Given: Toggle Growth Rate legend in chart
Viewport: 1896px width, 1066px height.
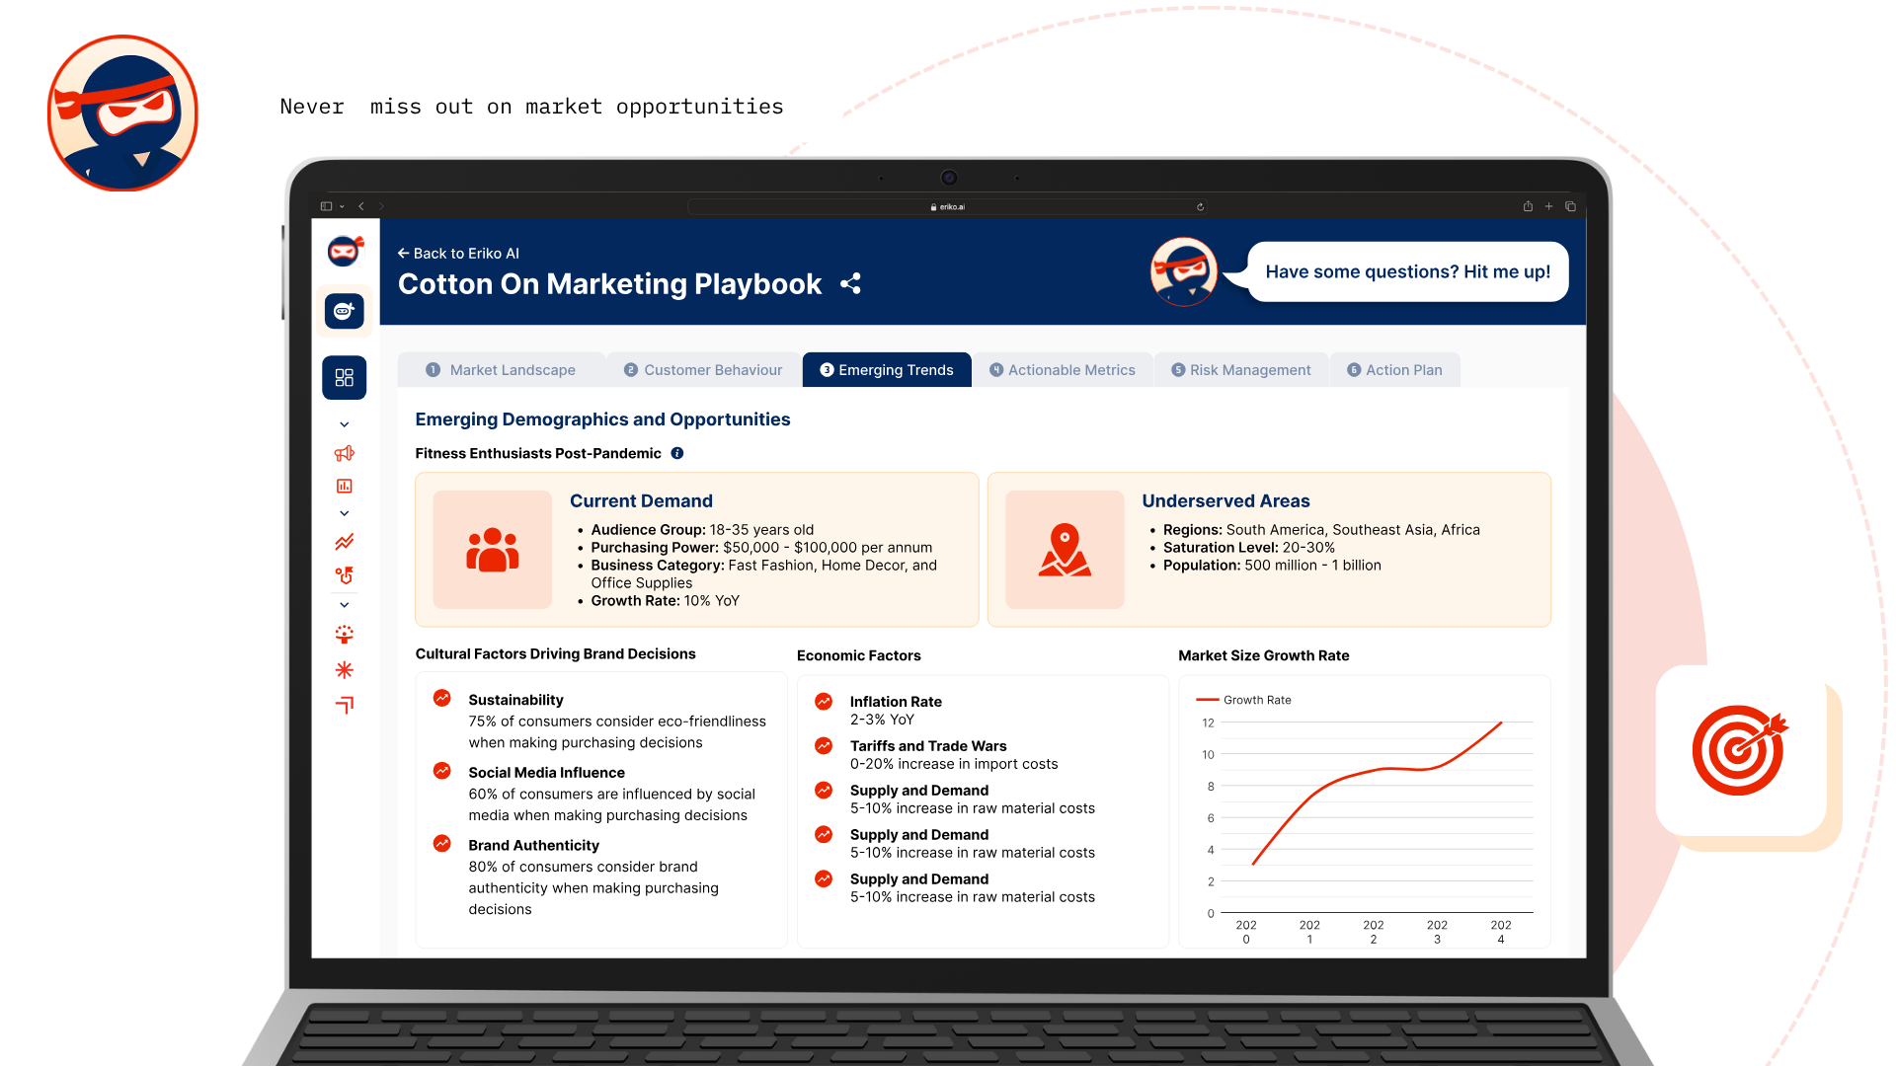Looking at the screenshot, I should click(1243, 700).
